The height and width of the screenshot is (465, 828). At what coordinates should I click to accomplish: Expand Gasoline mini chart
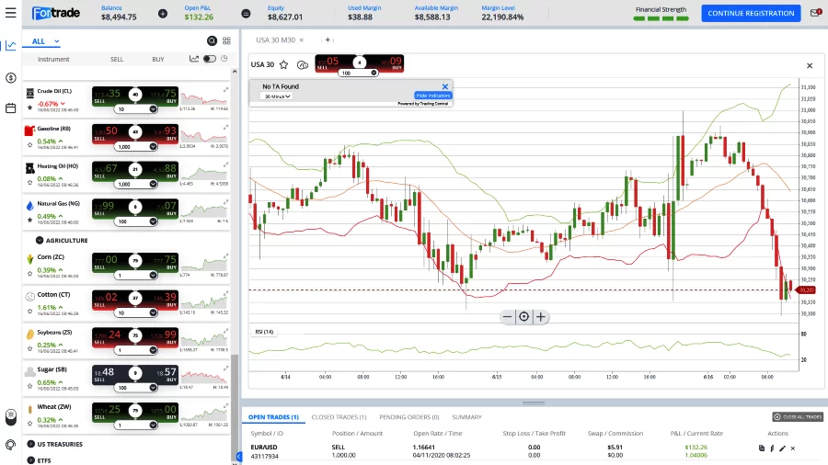(203, 132)
